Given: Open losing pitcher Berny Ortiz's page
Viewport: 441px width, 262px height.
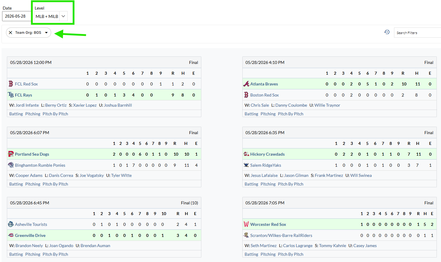Looking at the screenshot, I should click(56, 105).
